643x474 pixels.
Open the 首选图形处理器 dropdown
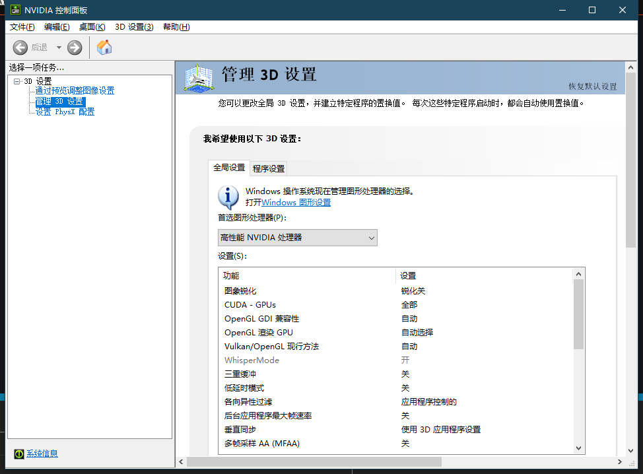pyautogui.click(x=297, y=238)
